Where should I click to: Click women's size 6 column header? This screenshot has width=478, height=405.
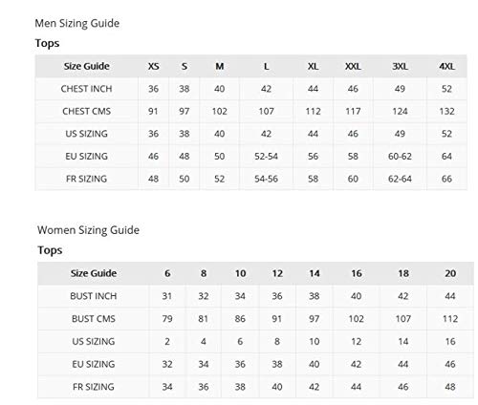[167, 273]
